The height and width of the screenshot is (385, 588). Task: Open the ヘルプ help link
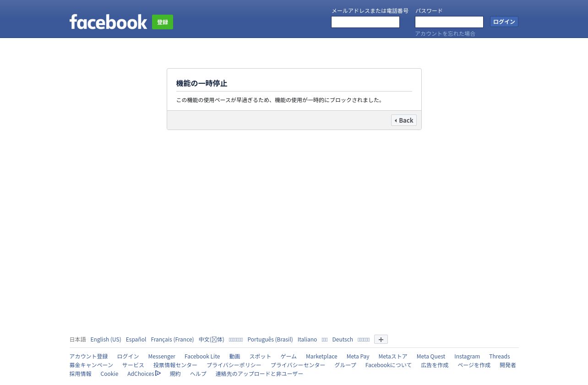click(x=198, y=374)
